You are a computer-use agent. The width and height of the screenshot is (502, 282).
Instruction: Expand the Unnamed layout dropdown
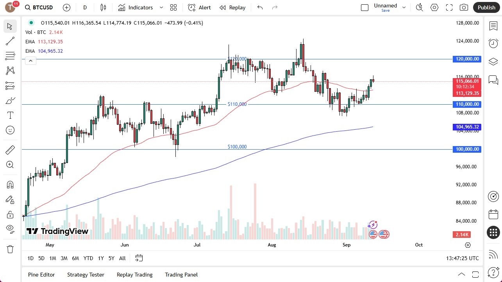coord(404,7)
